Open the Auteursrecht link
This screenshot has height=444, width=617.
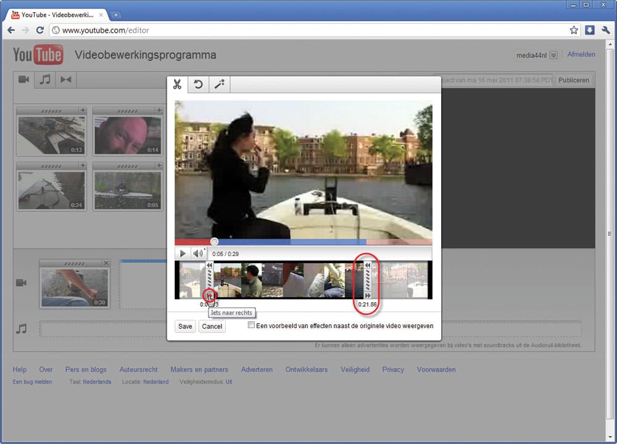138,369
